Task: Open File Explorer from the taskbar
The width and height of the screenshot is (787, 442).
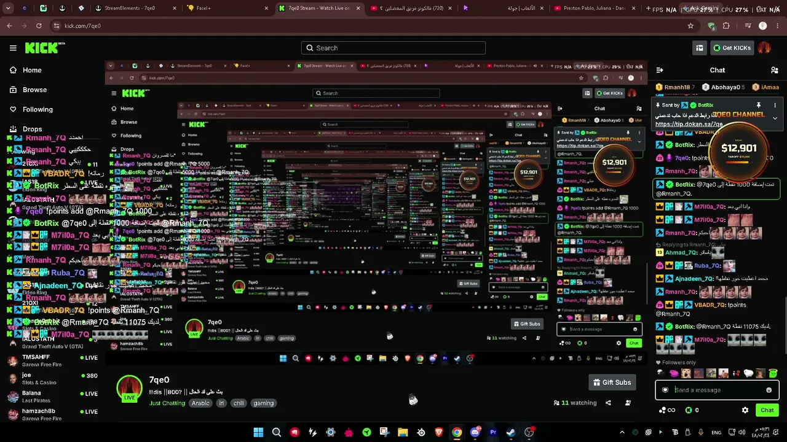Action: coord(403,432)
